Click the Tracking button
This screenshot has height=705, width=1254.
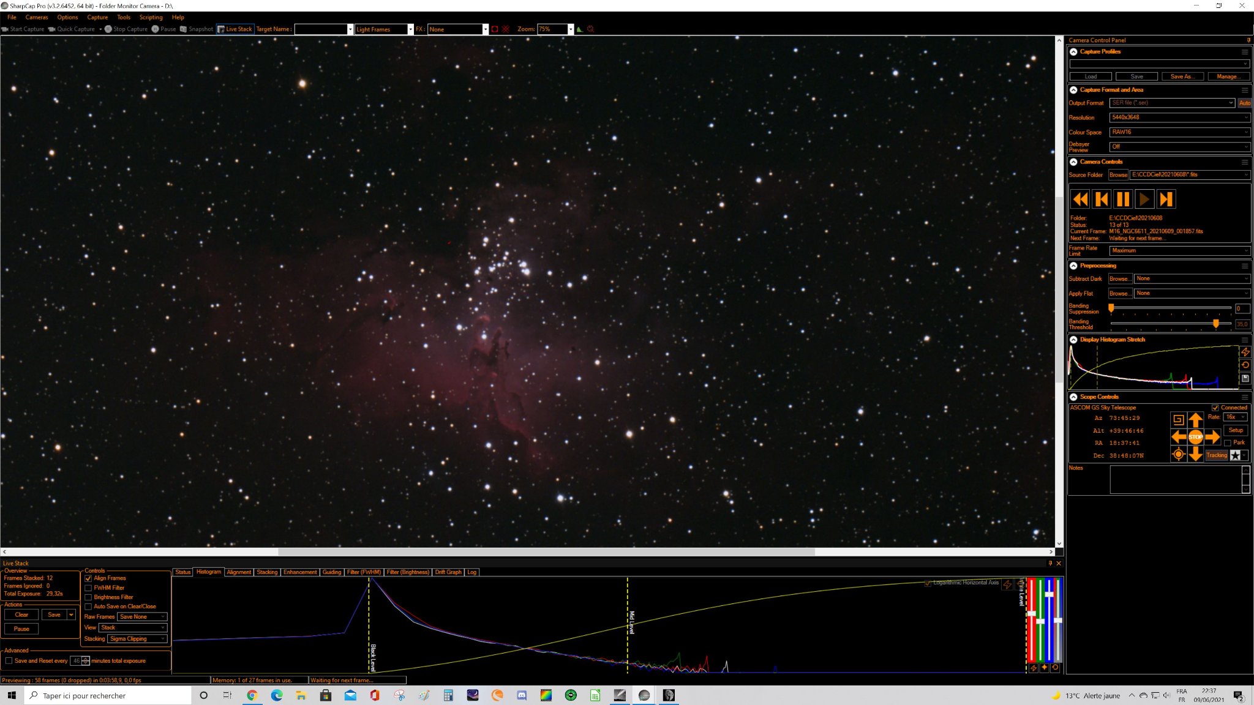coord(1216,455)
